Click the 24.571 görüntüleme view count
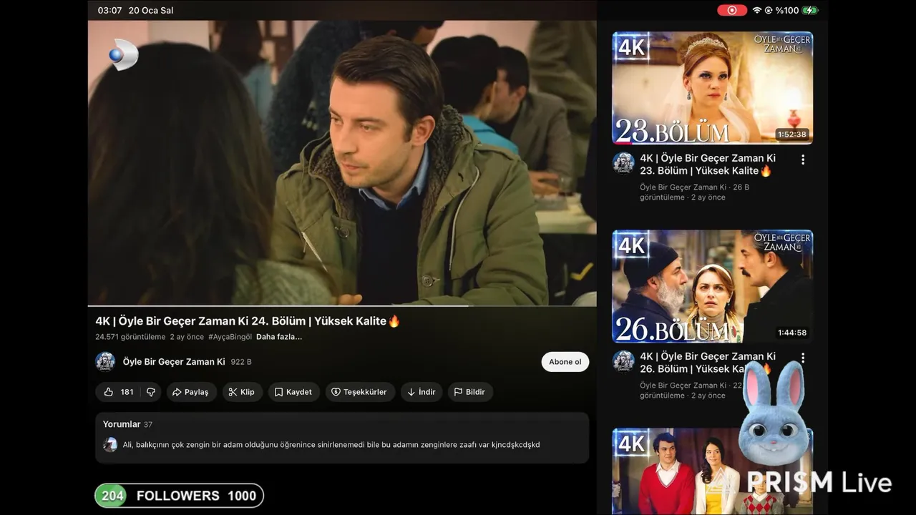916x515 pixels. tap(130, 337)
